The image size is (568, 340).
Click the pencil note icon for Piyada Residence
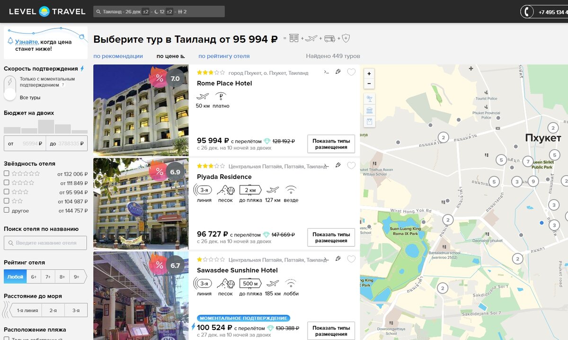pyautogui.click(x=338, y=165)
